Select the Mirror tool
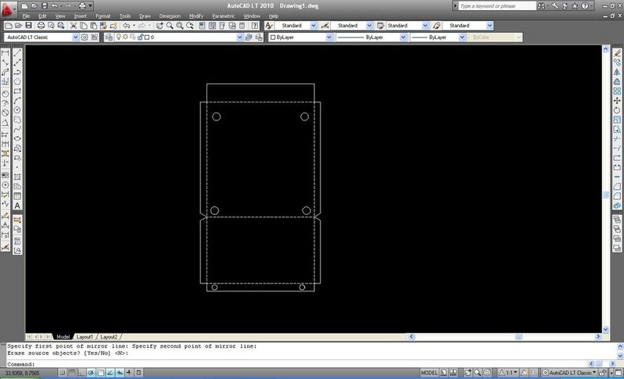The height and width of the screenshot is (379, 624). pos(617,72)
